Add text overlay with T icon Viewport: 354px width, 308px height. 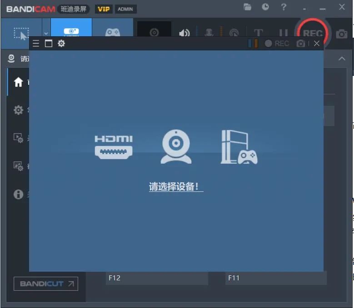tap(258, 33)
